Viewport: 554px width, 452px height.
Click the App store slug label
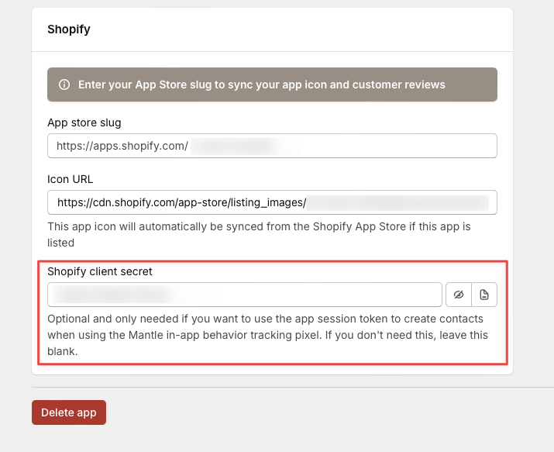click(x=84, y=122)
